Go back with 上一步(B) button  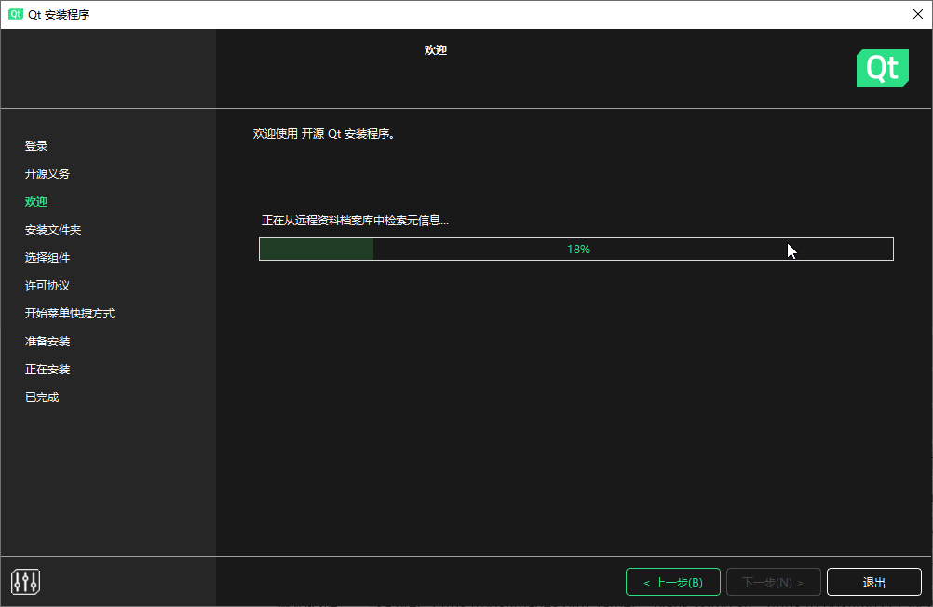673,582
